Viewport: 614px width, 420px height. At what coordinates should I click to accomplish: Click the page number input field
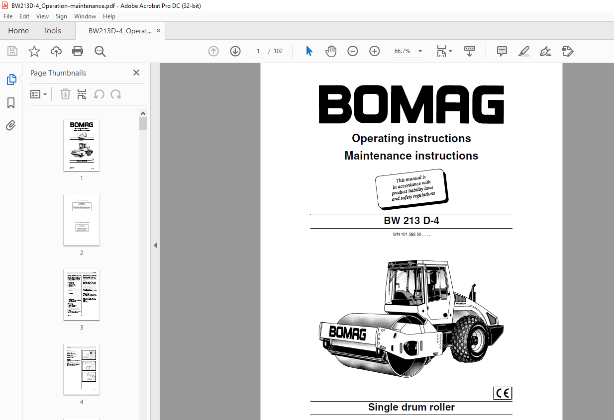click(258, 51)
